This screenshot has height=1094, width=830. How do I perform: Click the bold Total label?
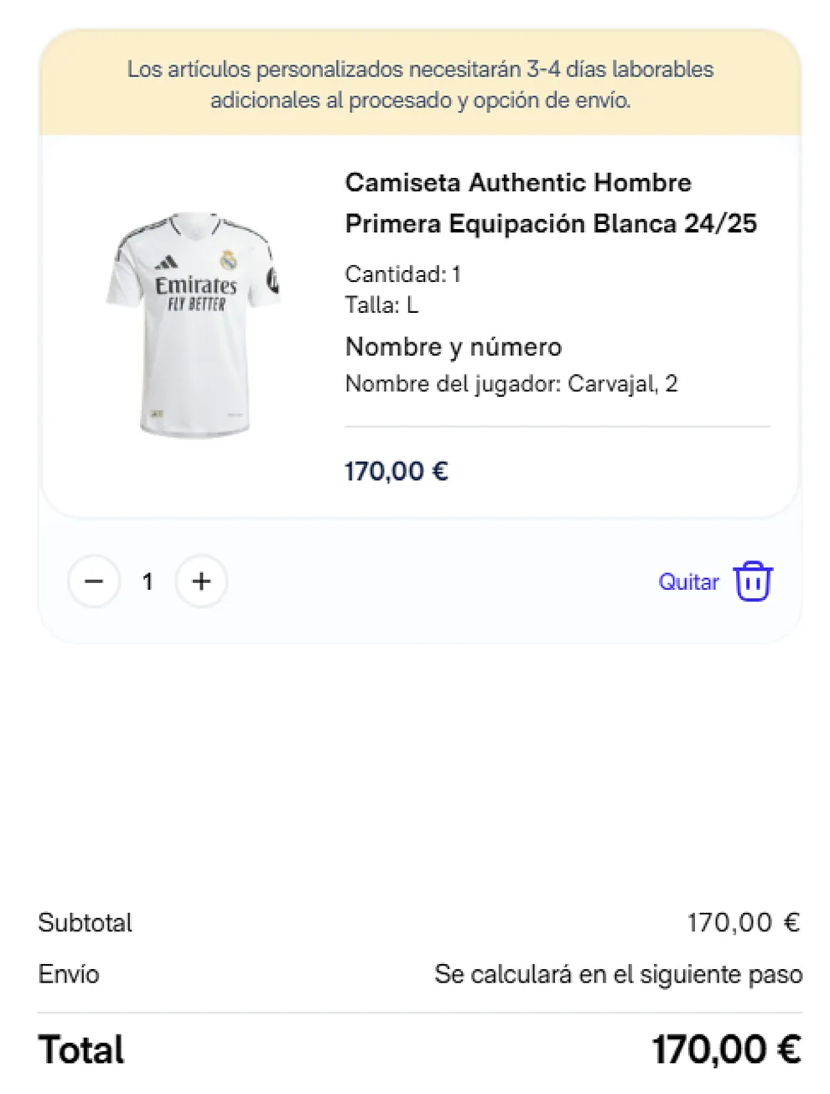(81, 1050)
